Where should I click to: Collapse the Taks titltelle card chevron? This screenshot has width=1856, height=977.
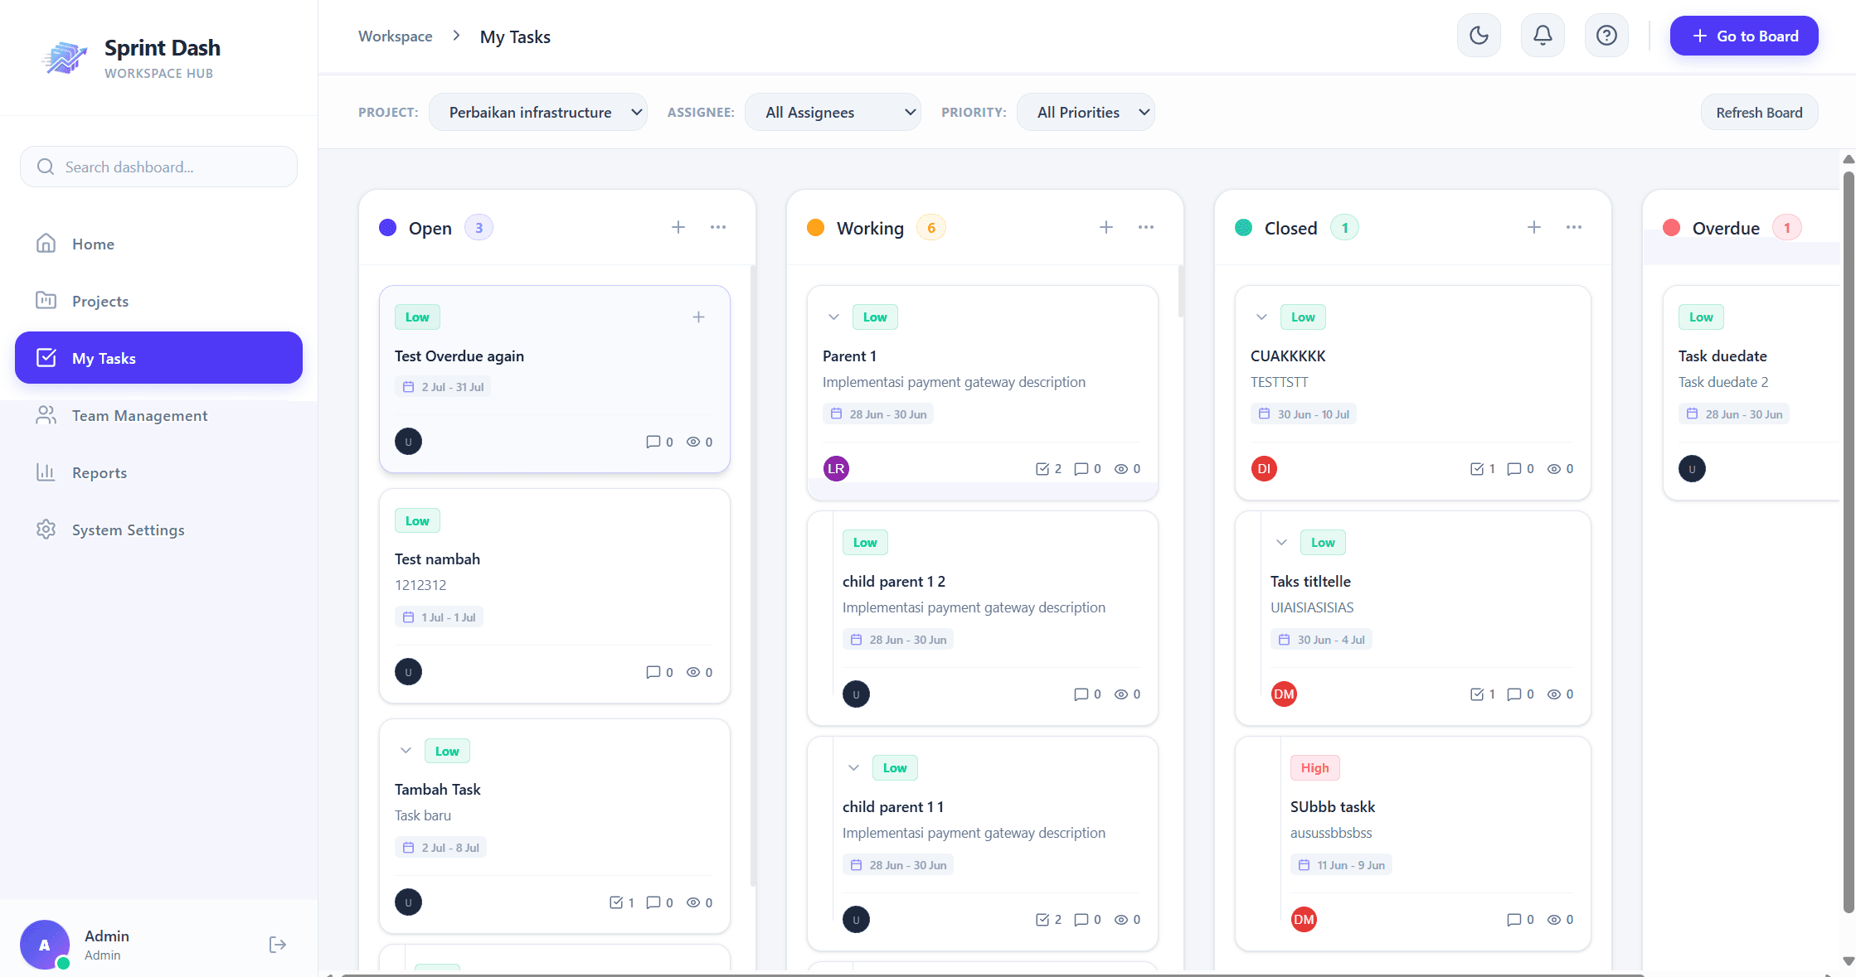coord(1282,543)
